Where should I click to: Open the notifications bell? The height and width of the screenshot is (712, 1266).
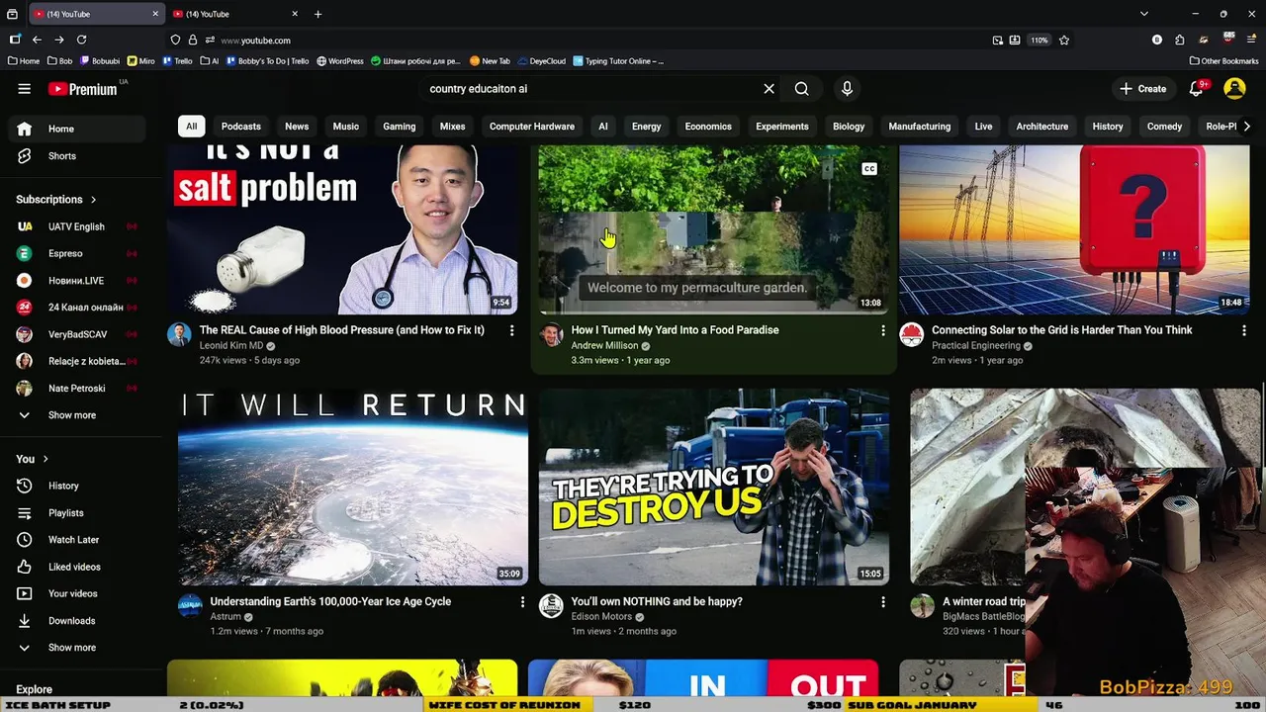tap(1196, 89)
